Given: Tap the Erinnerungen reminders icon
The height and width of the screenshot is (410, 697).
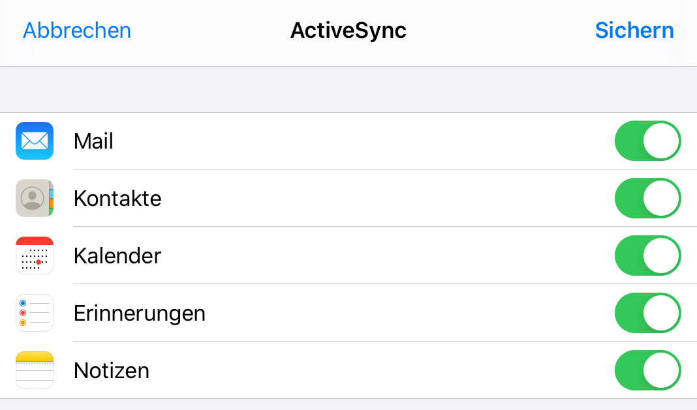Looking at the screenshot, I should point(35,313).
